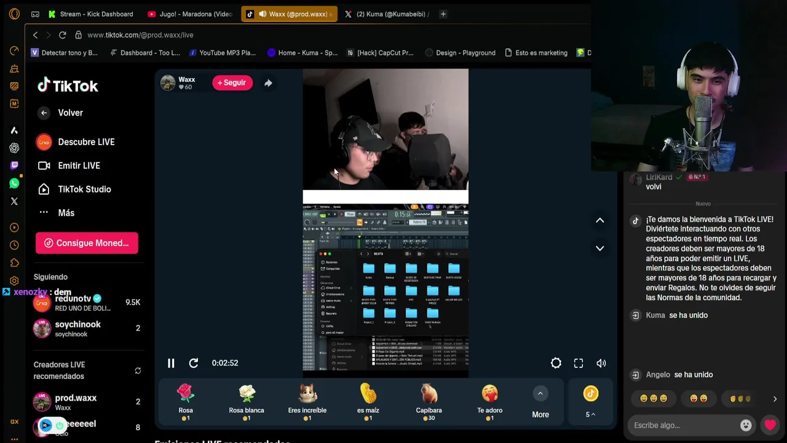This screenshot has height=443, width=787.
Task: Show more quick emoji replies arrow
Action: tap(775, 399)
